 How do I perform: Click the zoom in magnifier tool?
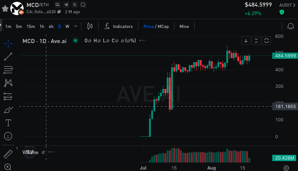8,167
